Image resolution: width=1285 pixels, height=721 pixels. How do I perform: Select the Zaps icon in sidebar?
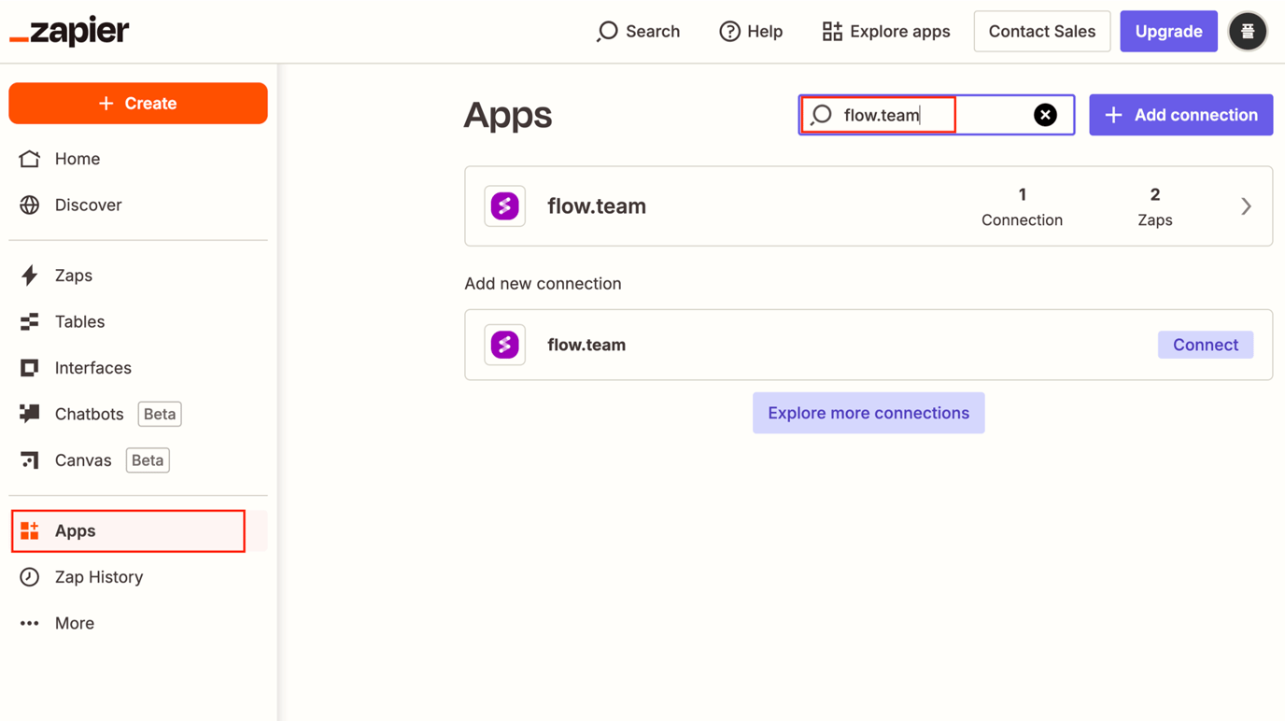coord(29,275)
